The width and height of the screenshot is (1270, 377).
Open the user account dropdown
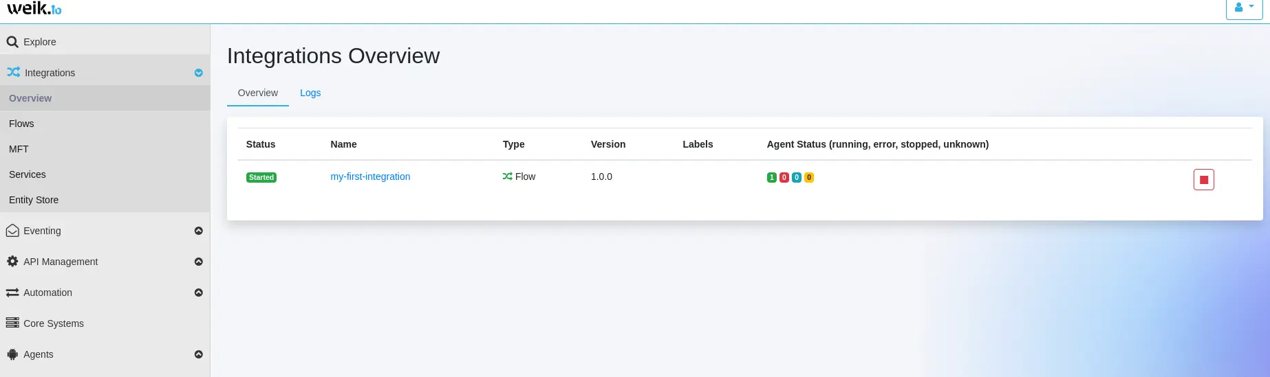1244,8
